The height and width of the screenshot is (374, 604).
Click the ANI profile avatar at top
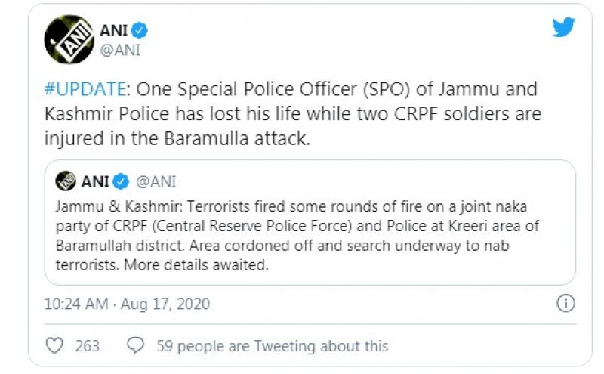(69, 40)
